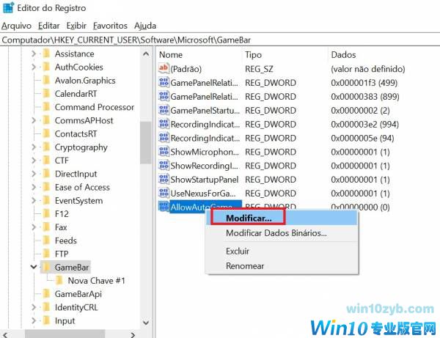Open the Favoritos menu
Screen dimensions: 440x338
tap(110, 26)
